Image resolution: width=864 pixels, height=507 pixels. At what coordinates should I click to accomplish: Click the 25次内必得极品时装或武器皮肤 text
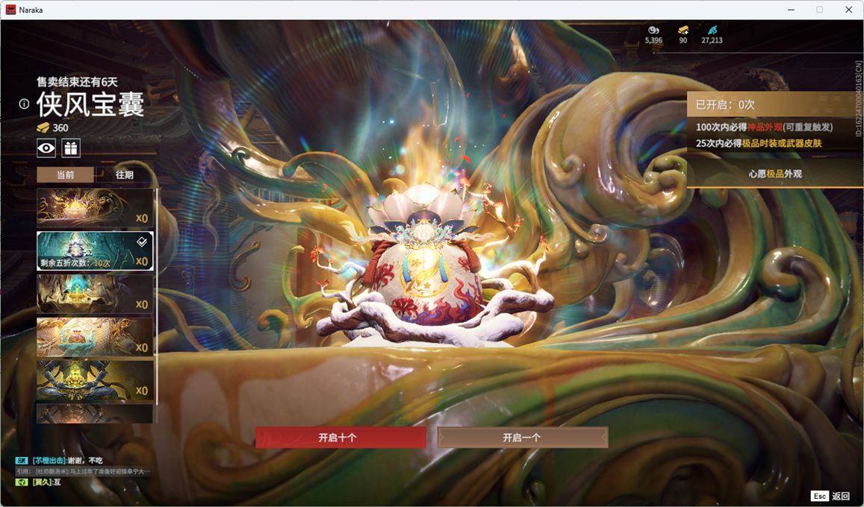click(758, 143)
